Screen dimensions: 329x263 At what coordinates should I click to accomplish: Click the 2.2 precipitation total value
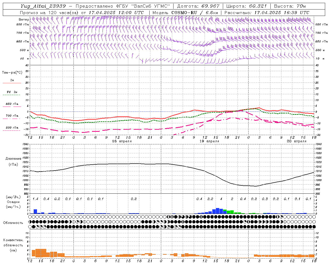210,199
